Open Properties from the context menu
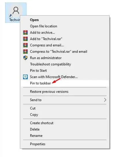The image size is (118, 157). pyautogui.click(x=38, y=144)
